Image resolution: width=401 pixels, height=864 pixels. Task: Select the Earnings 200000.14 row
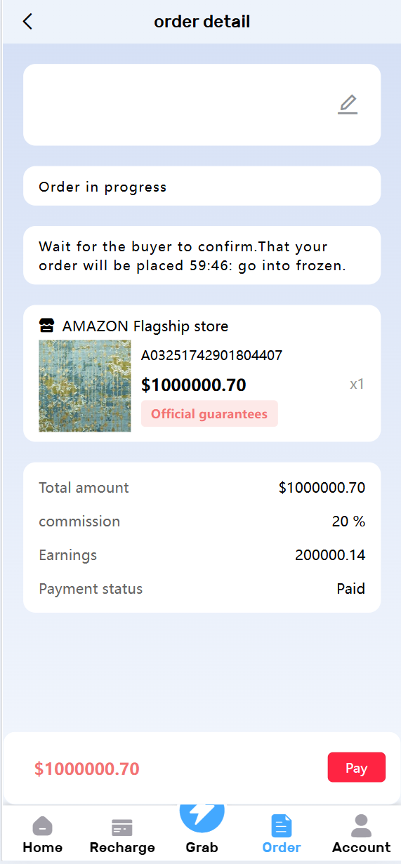click(202, 555)
